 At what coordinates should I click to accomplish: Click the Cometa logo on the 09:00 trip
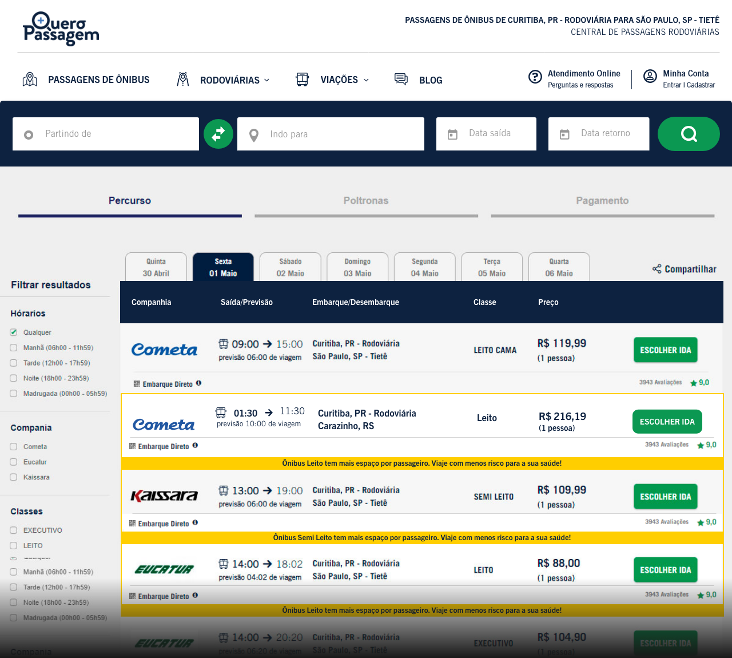click(x=165, y=350)
